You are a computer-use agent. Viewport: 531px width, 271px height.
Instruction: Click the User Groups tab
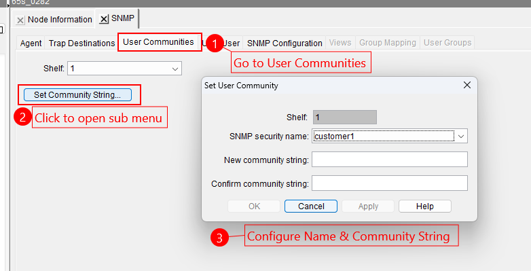tap(447, 43)
